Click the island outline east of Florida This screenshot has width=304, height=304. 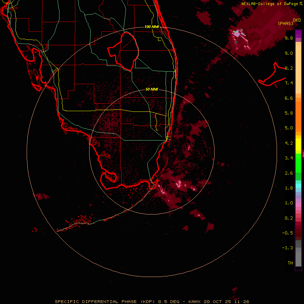click(272, 75)
